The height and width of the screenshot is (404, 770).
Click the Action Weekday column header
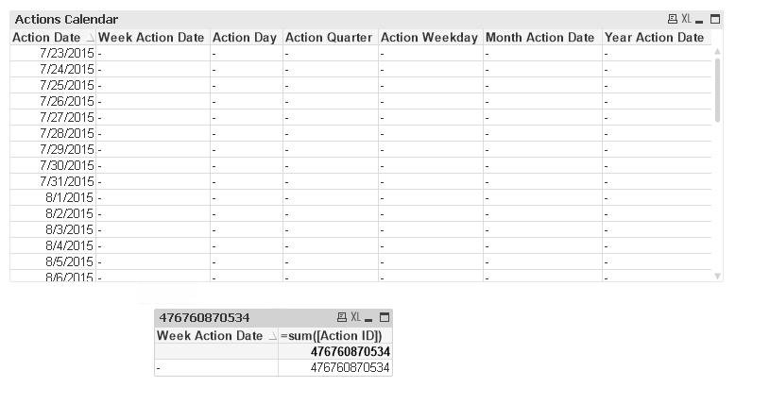point(429,37)
